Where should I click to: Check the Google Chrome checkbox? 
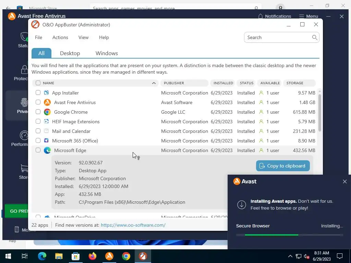(38, 112)
